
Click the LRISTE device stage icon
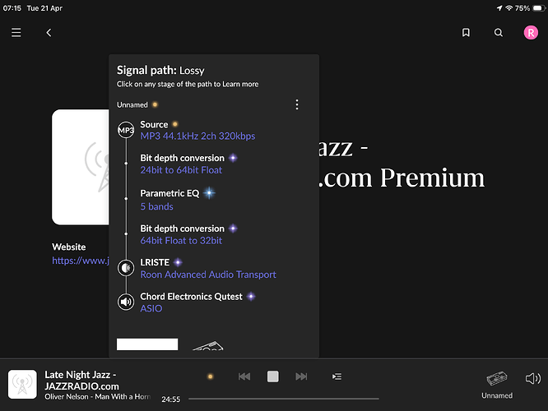tap(126, 268)
